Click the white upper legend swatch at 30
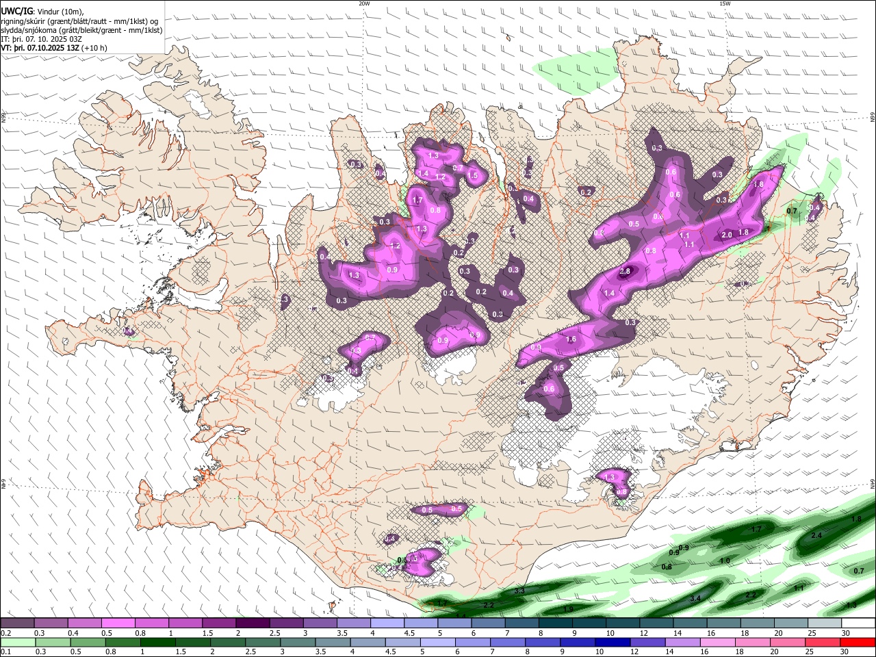Viewport: 876px width, 657px height. click(x=858, y=623)
